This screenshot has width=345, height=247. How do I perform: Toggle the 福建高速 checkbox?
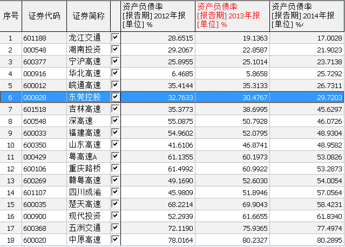(x=116, y=132)
